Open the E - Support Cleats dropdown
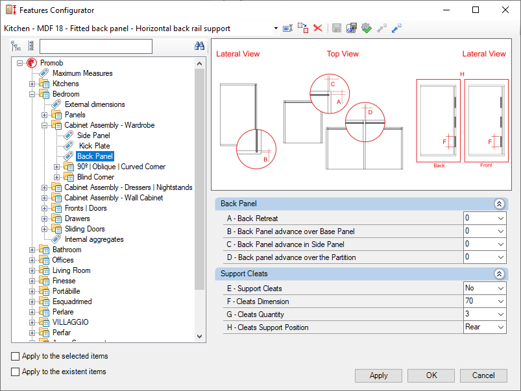This screenshot has width=521, height=391. pos(500,289)
